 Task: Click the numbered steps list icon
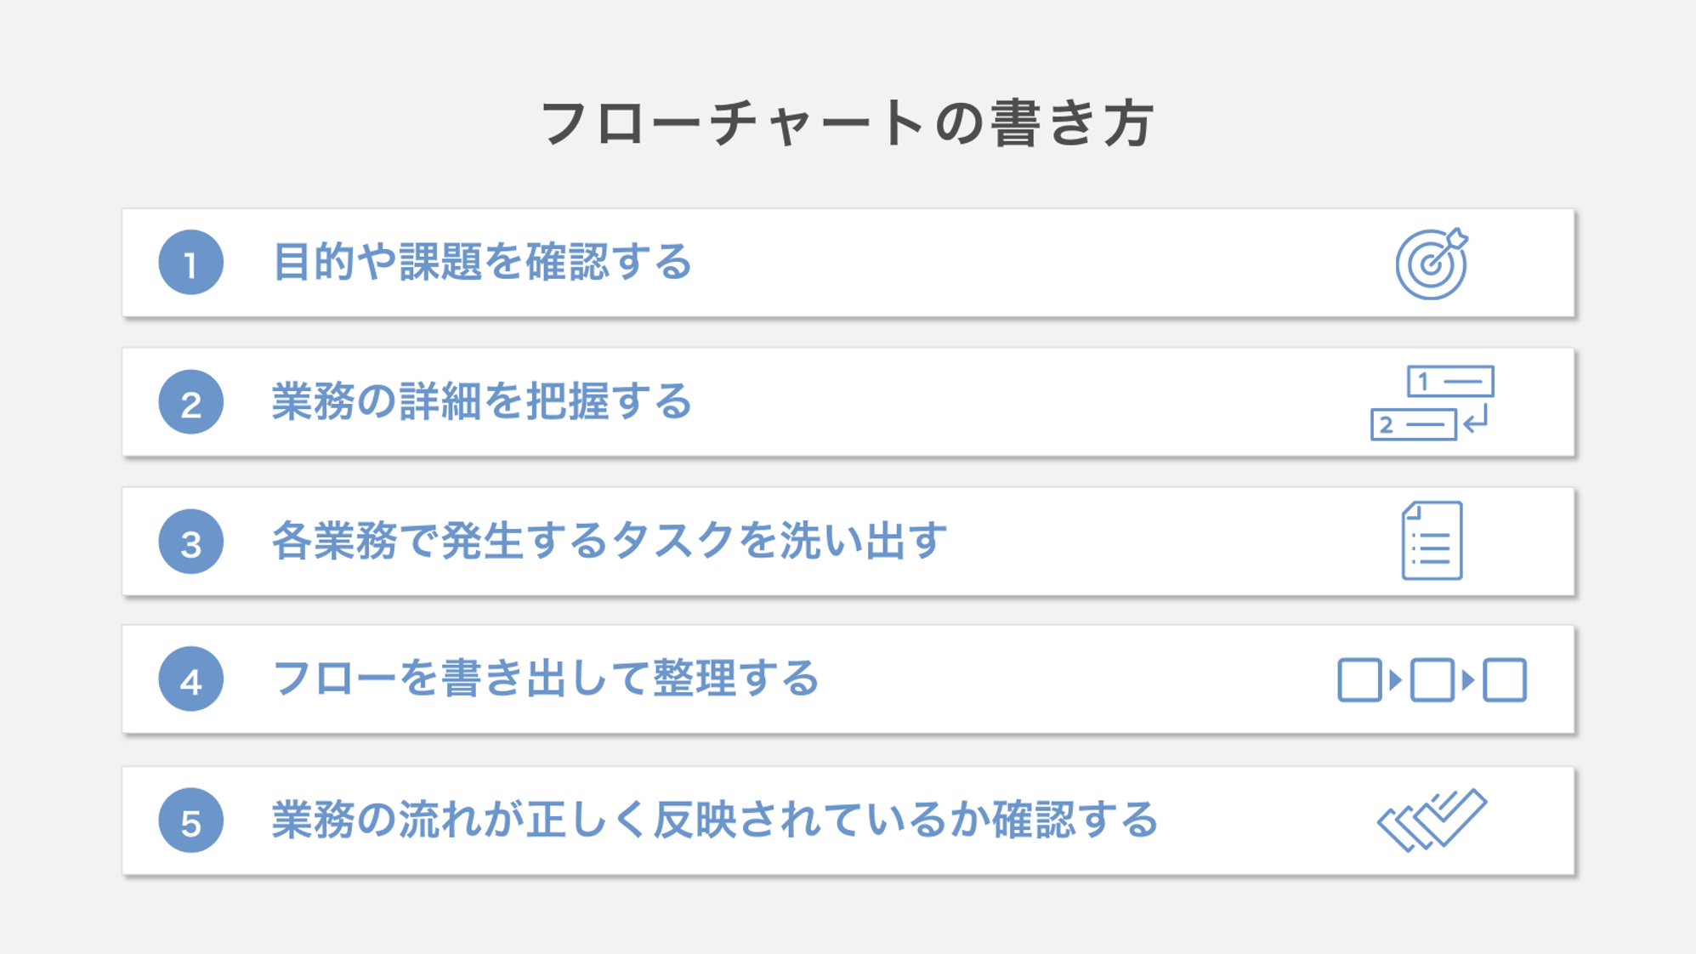(x=1432, y=402)
